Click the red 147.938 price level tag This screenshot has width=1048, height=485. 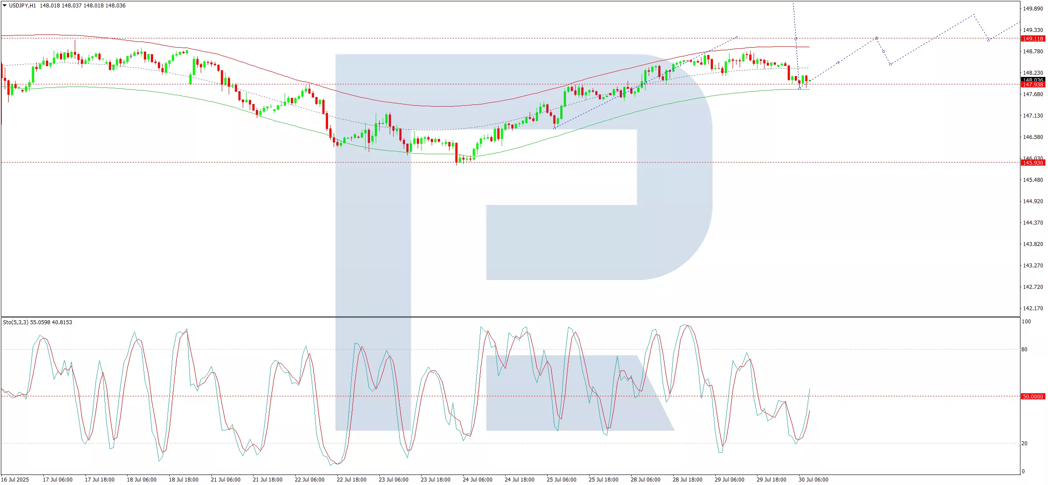click(1033, 85)
